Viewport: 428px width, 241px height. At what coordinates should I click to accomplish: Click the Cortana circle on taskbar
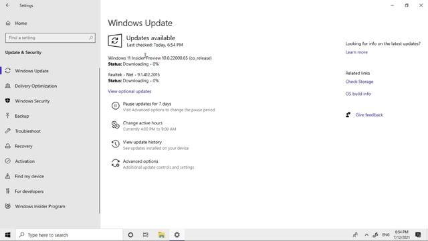pyautogui.click(x=130, y=235)
